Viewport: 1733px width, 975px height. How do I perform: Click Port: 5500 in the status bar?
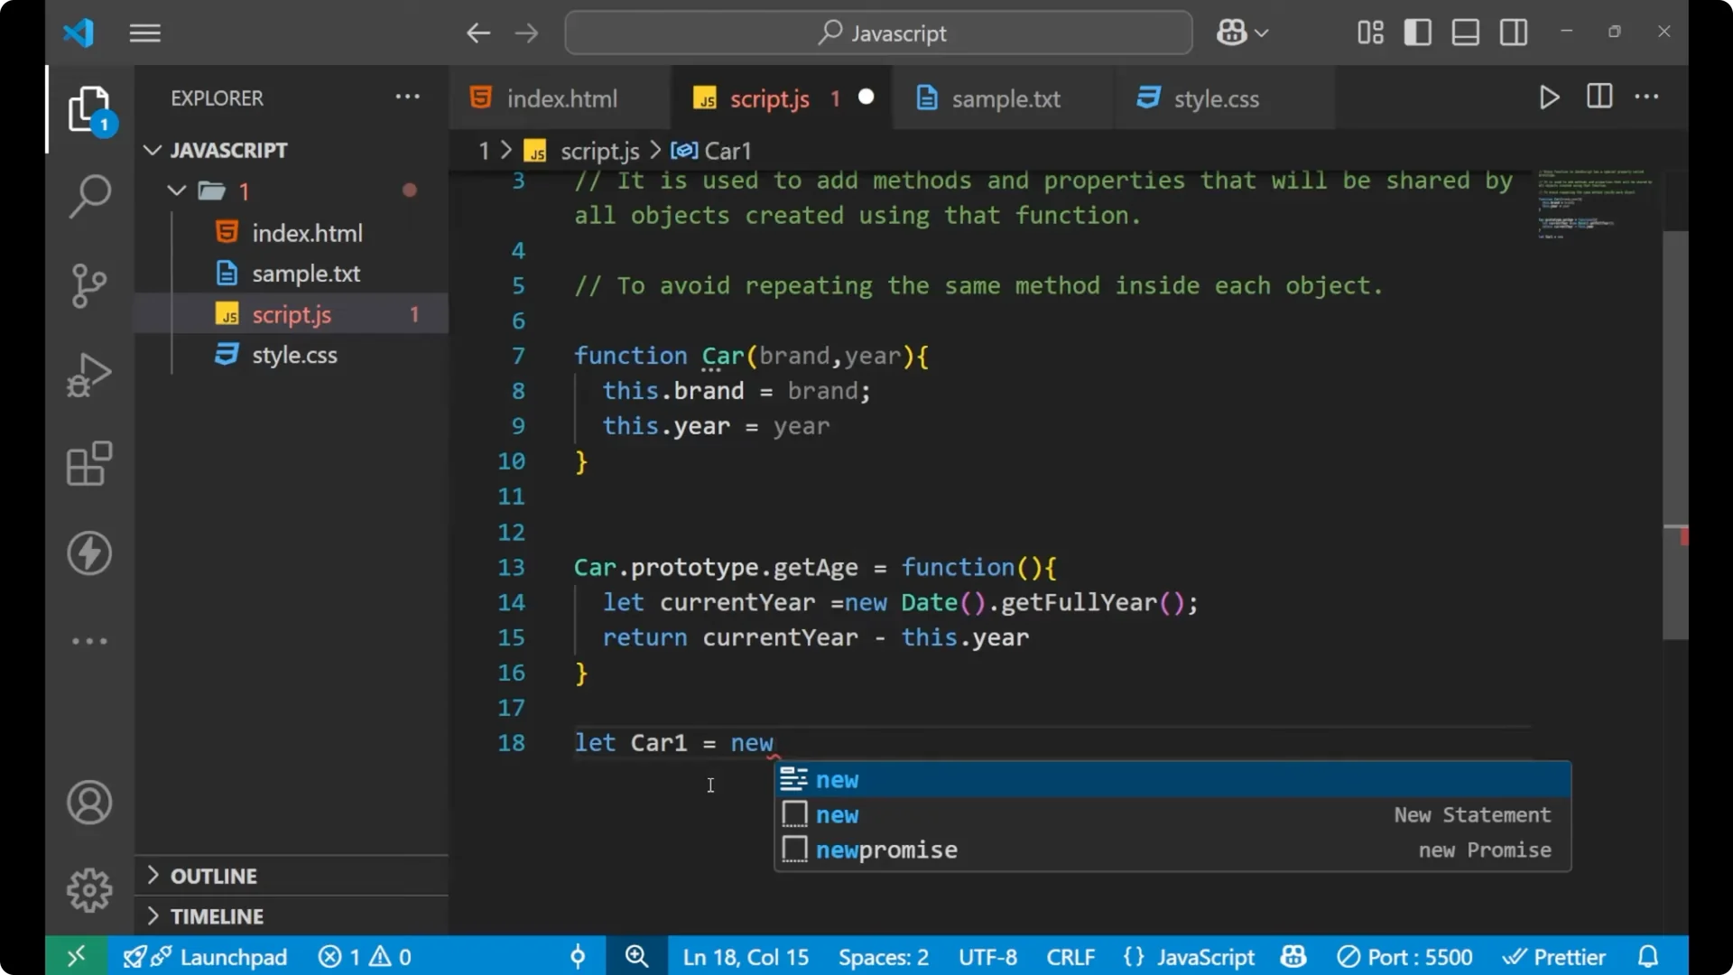(1404, 956)
